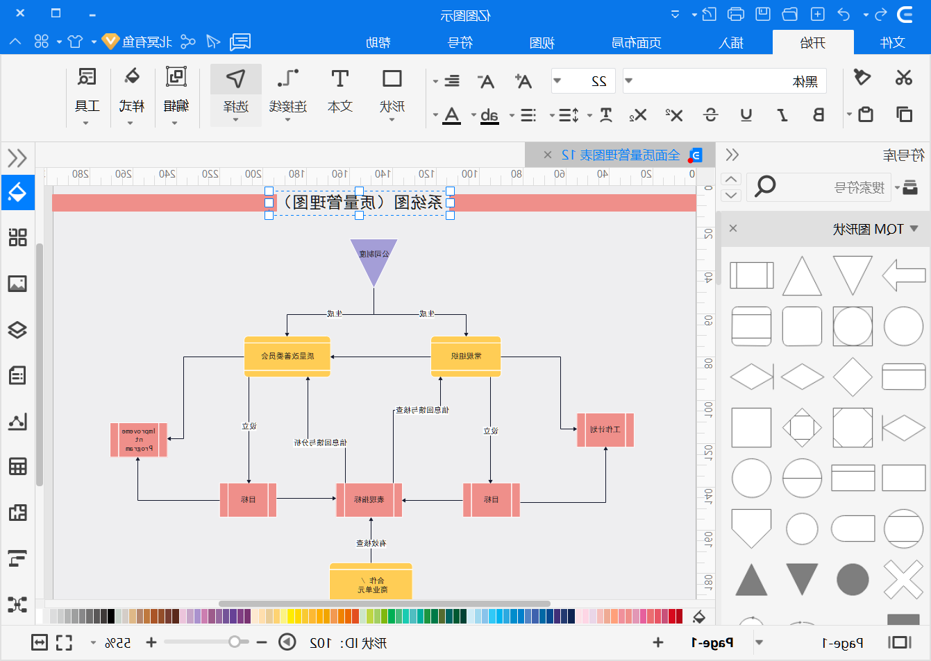
Task: Open the theme shirt icon
Action: pos(75,42)
